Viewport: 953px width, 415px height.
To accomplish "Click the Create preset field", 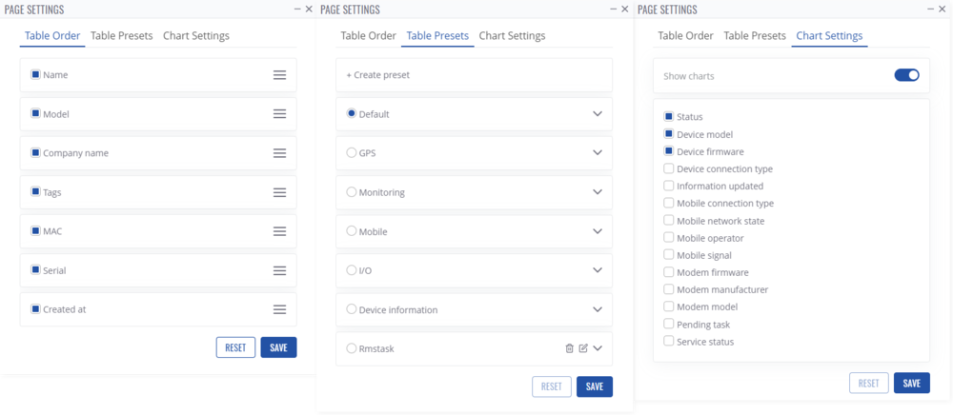I will (474, 75).
